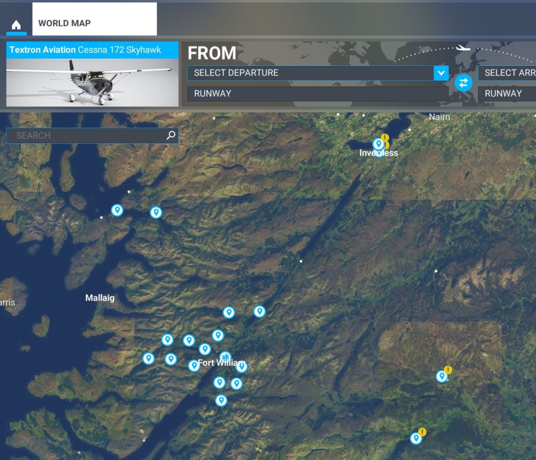Click the departure Runway field under FROM
This screenshot has width=536, height=460.
click(317, 93)
